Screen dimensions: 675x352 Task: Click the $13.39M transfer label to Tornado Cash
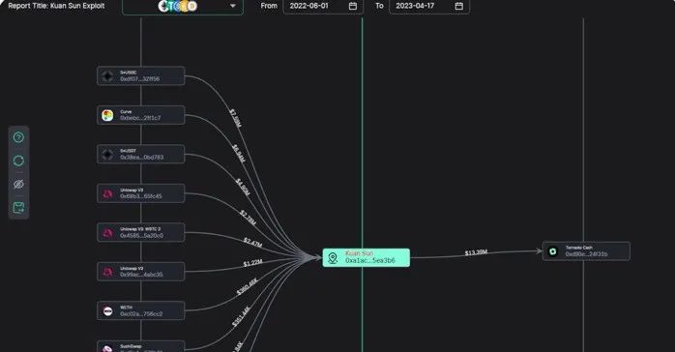point(476,252)
